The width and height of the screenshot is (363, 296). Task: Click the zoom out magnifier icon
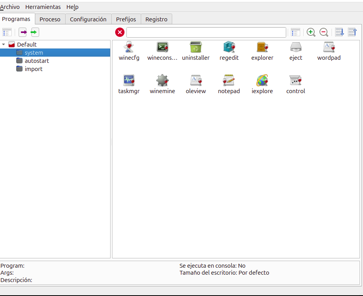point(324,32)
